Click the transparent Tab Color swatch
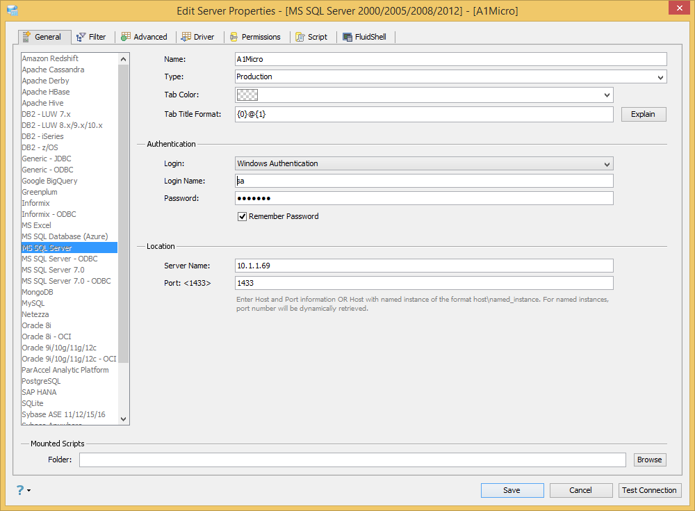The width and height of the screenshot is (695, 511). 247,95
